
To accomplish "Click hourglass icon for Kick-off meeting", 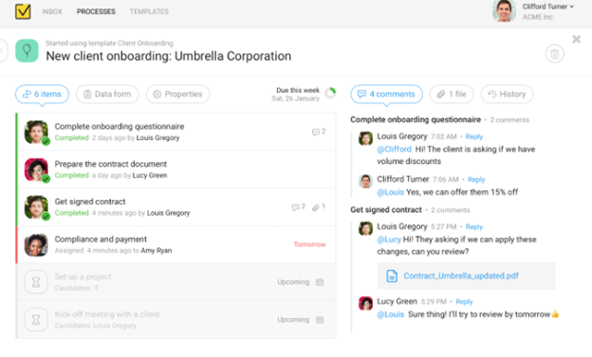I will click(x=36, y=320).
